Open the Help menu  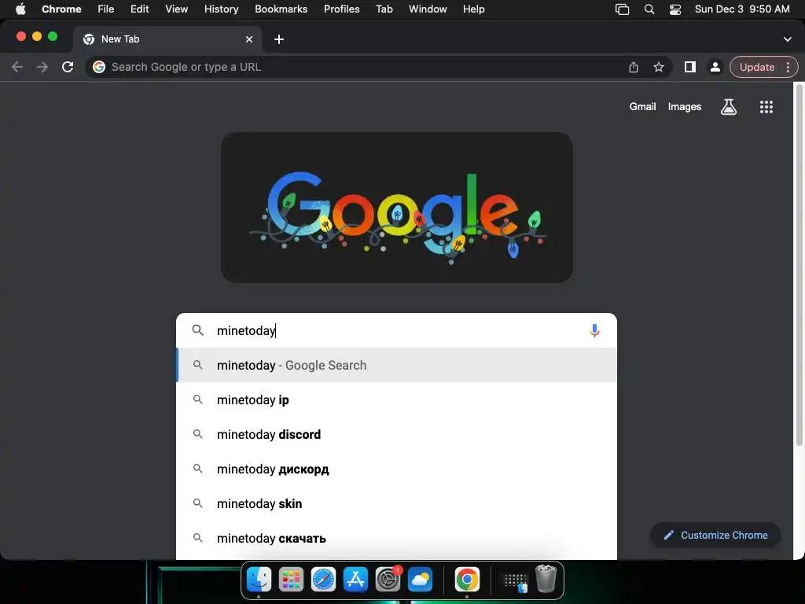473,9
